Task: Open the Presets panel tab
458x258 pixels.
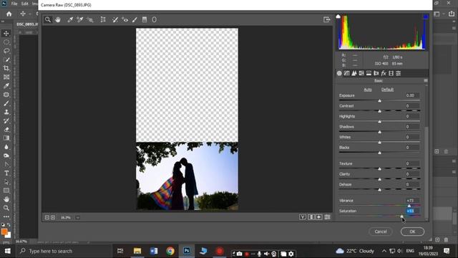Action: point(399,73)
